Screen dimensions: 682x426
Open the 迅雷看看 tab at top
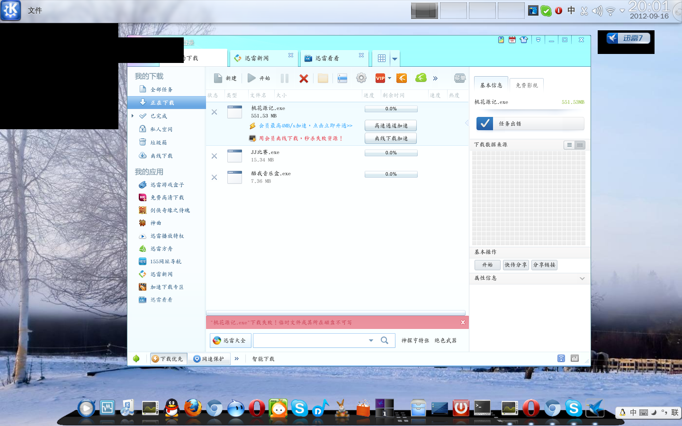click(x=333, y=58)
